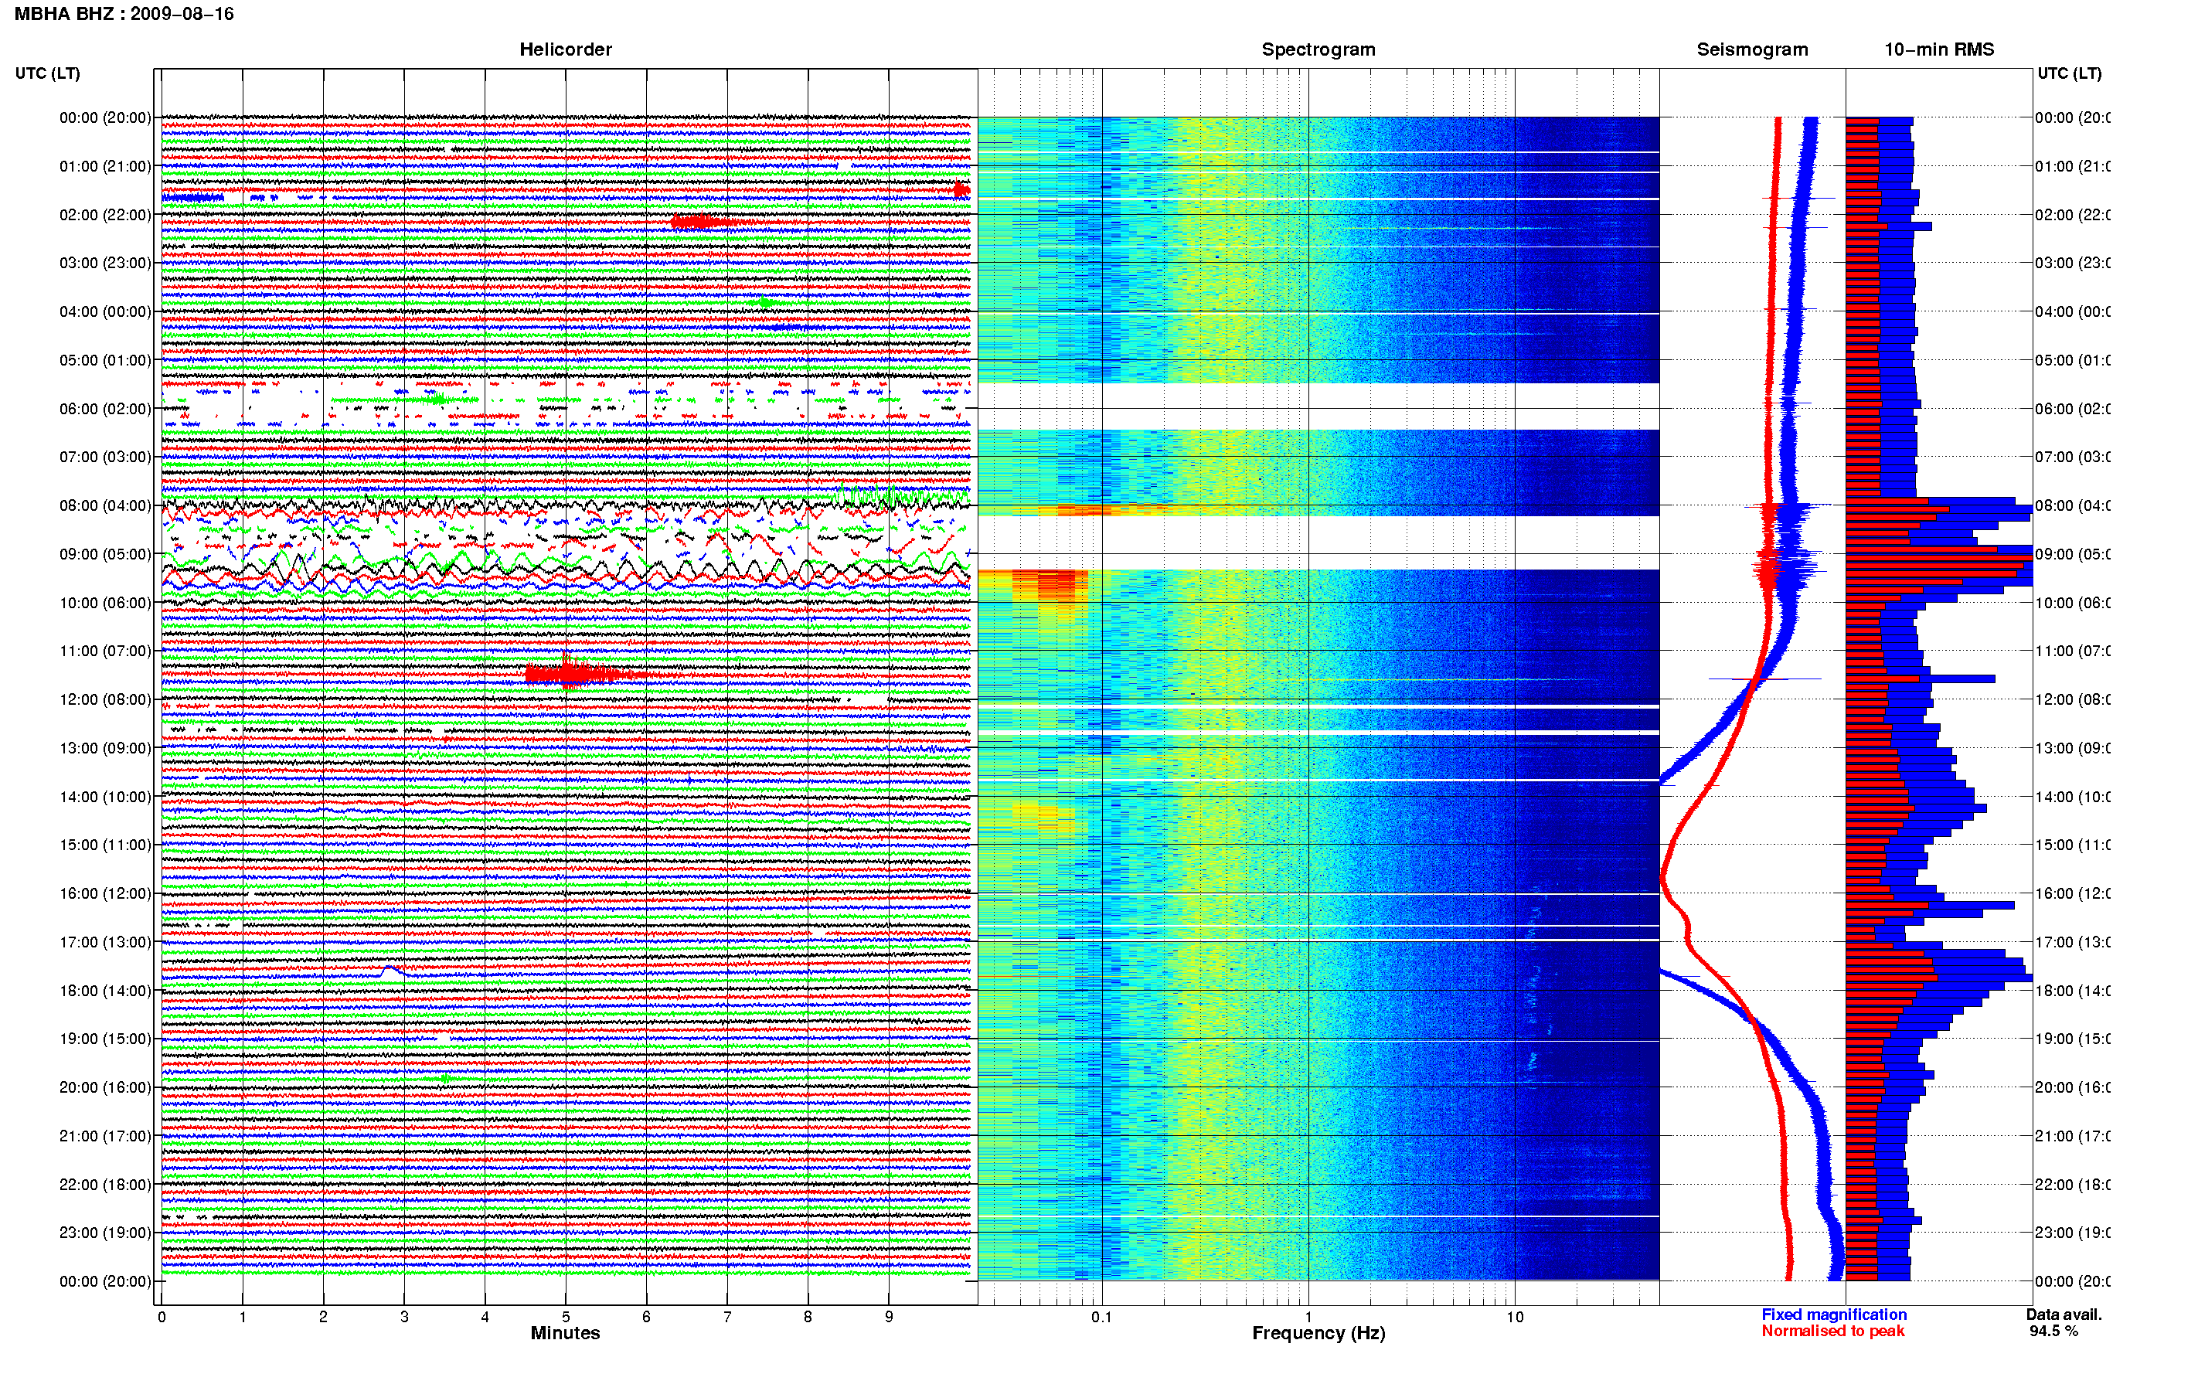Click frequency axis tick label 0.1
This screenshot has width=2198, height=1374.
pyautogui.click(x=1101, y=1317)
